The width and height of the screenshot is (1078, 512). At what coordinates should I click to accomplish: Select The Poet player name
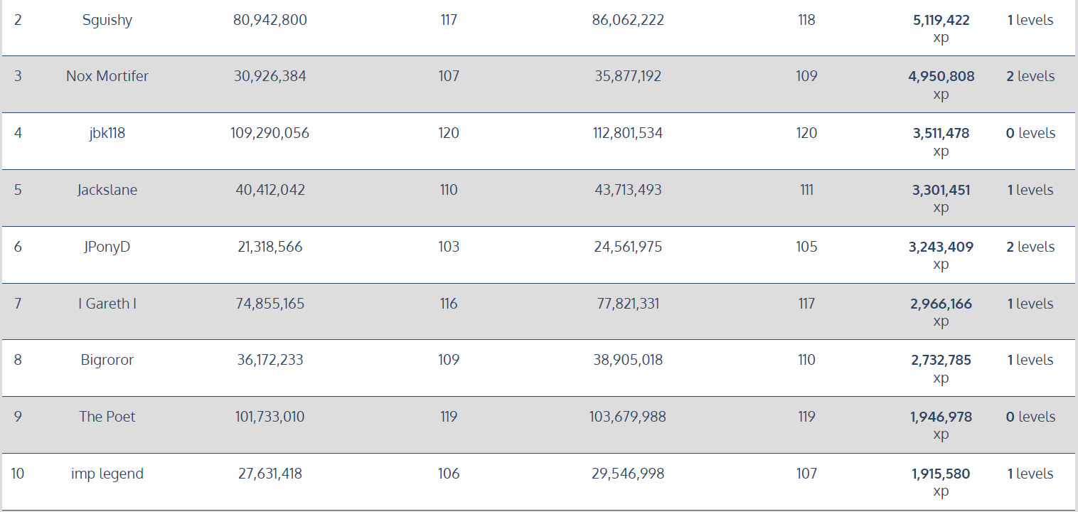pos(107,417)
